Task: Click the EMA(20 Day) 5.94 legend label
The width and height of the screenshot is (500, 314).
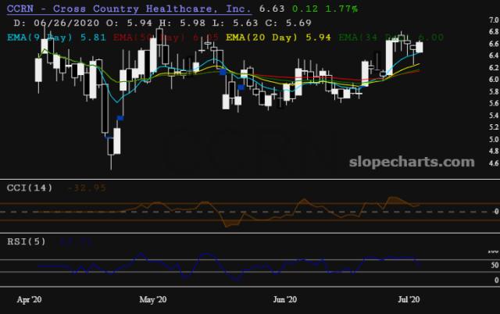Action: tap(278, 37)
